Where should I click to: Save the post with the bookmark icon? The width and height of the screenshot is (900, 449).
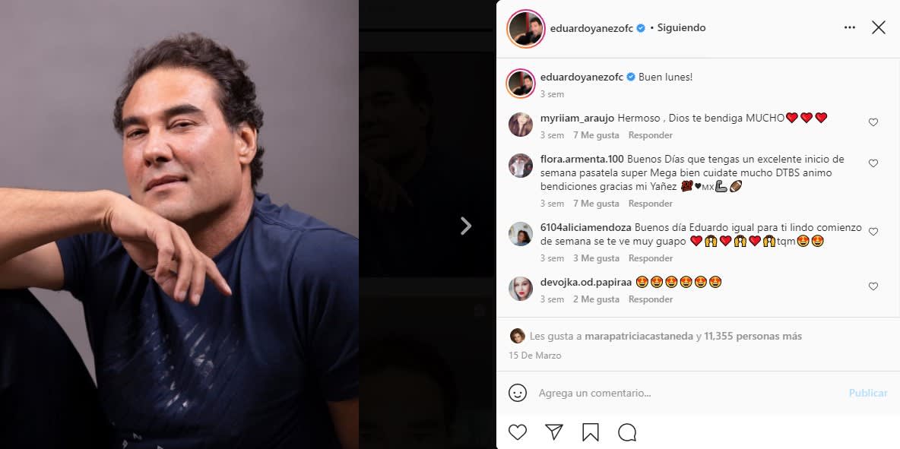pos(591,432)
